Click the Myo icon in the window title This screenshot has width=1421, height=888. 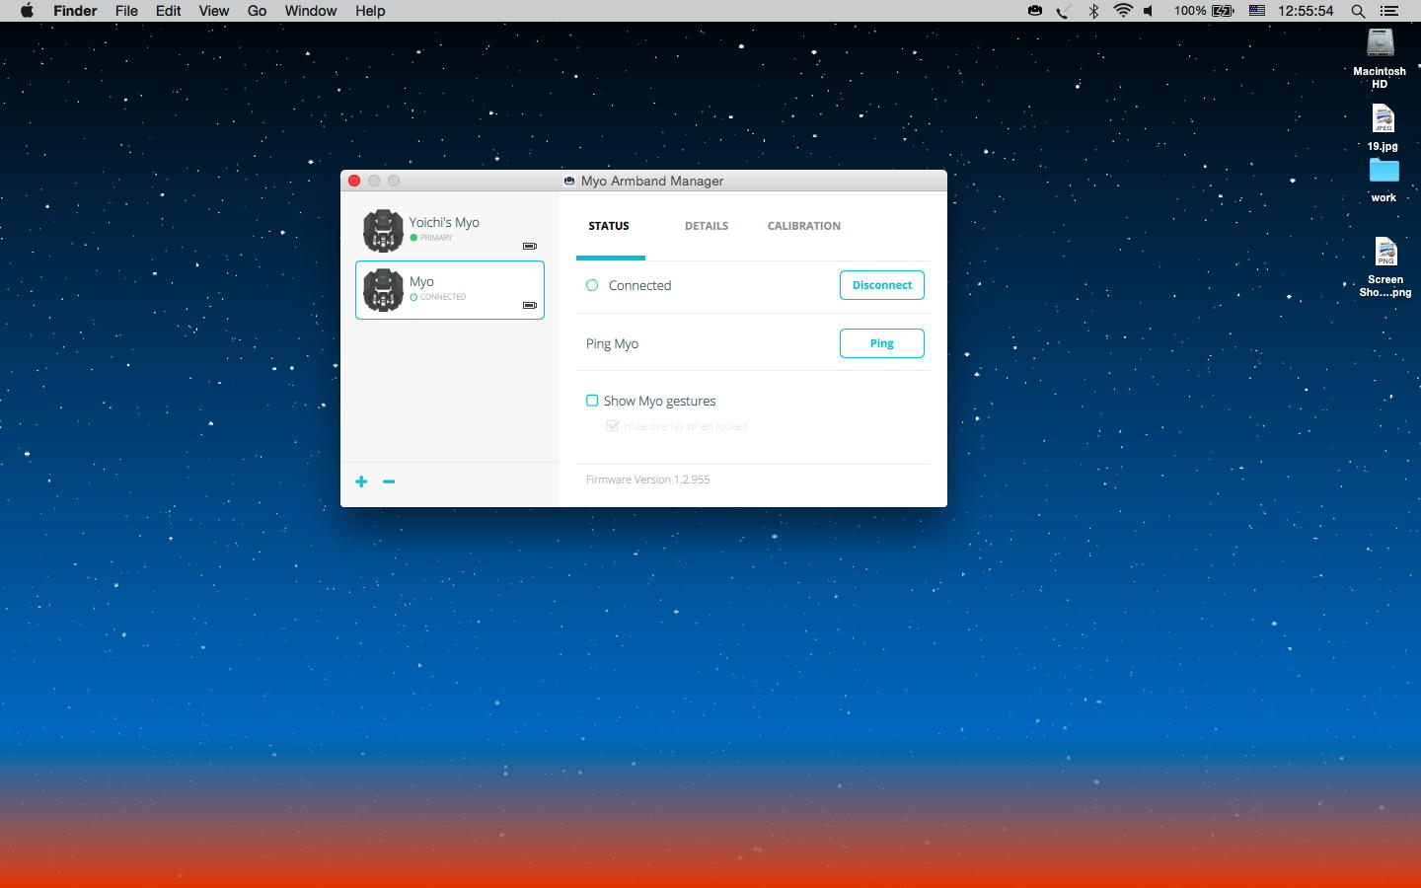tap(569, 181)
